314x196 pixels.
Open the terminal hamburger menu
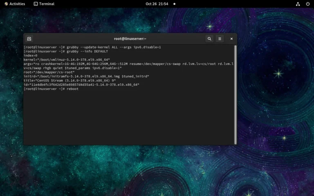point(220,39)
